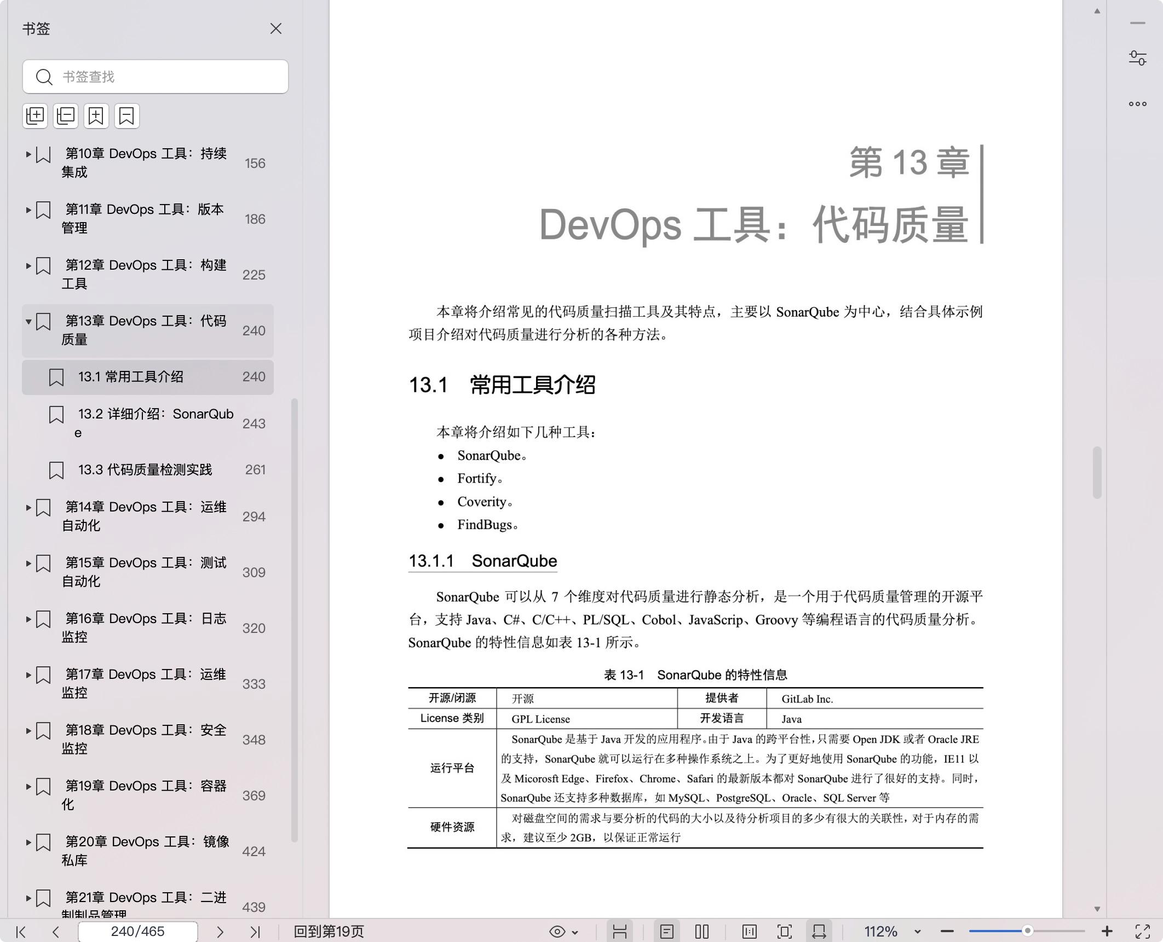Go to the previous page
Image resolution: width=1163 pixels, height=942 pixels.
coord(55,932)
